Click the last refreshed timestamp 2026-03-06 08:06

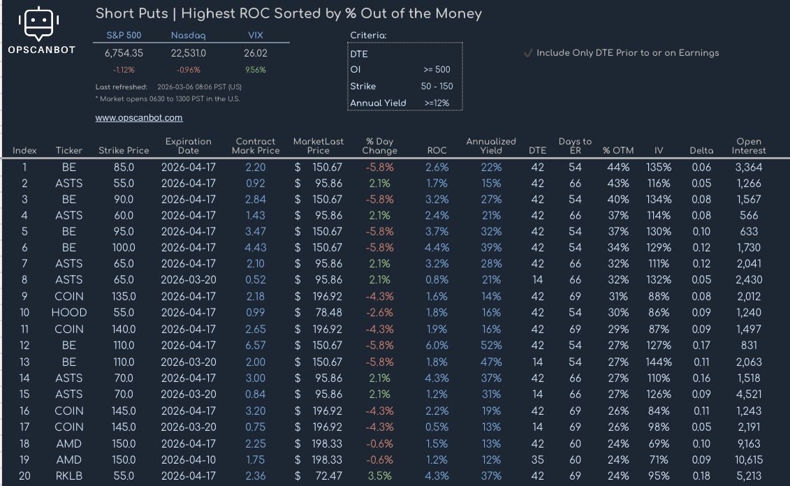coord(200,87)
